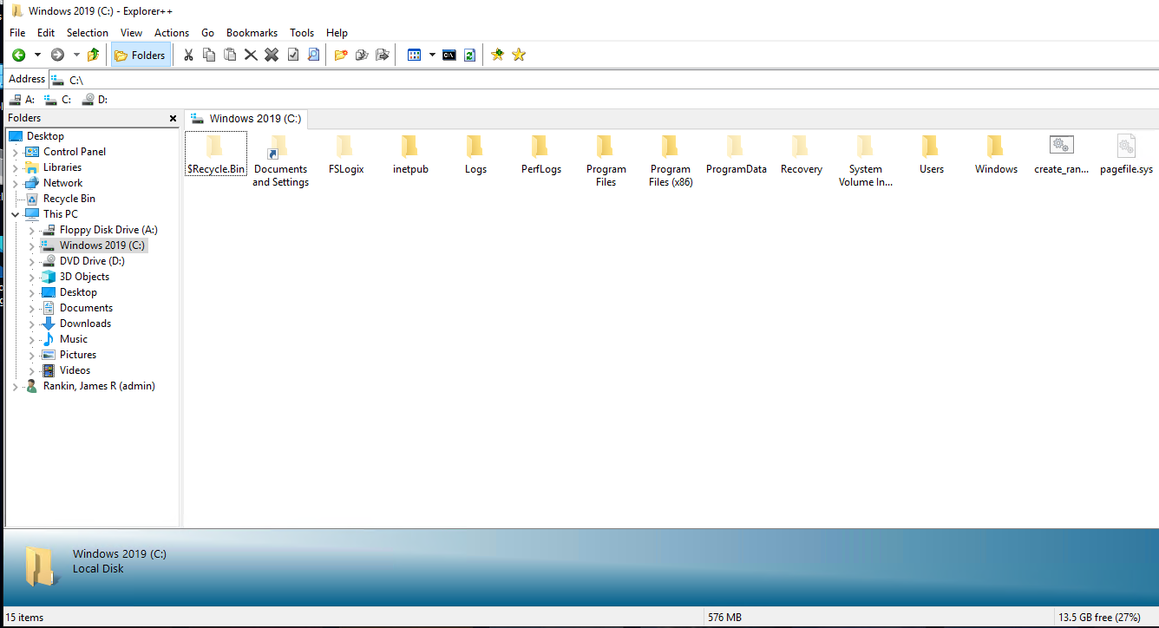
Task: Add a bookmark with the star-plus icon
Action: click(x=497, y=55)
